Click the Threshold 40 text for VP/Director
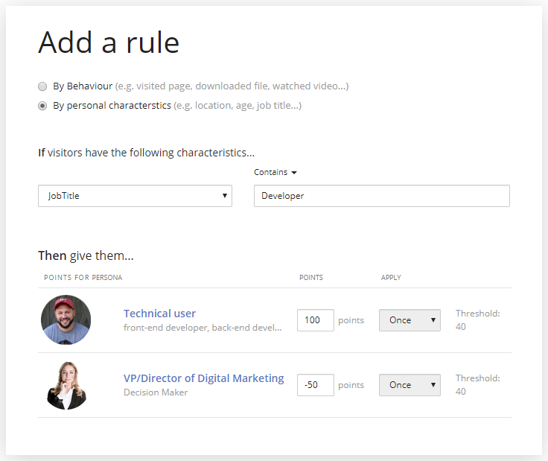548x461 pixels. tap(477, 385)
